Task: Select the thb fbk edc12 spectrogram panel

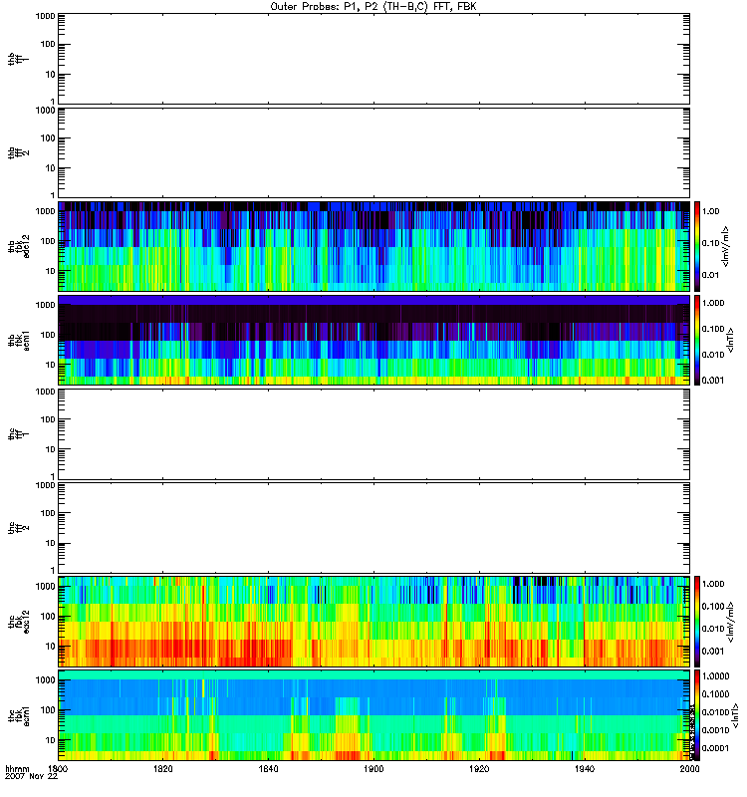Action: pos(374,246)
